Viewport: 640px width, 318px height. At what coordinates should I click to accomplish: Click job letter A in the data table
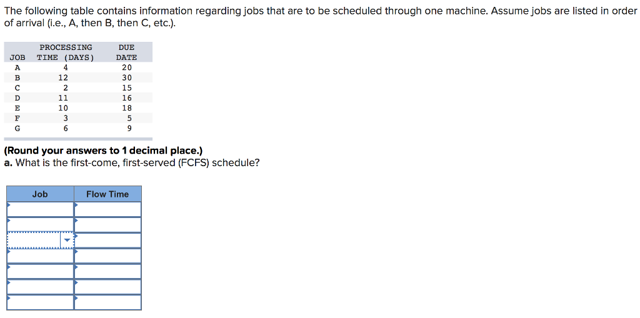17,67
